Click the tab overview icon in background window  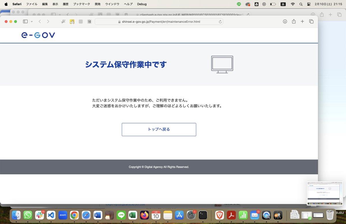point(339,15)
